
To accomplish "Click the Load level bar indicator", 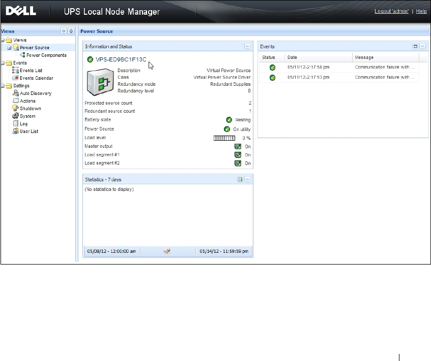I will point(223,138).
